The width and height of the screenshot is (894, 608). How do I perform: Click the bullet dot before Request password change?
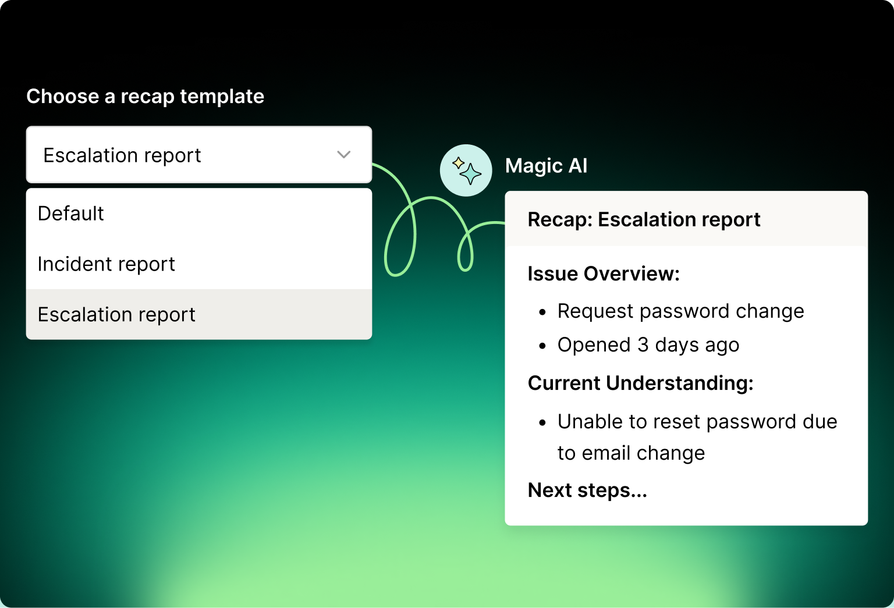tap(542, 312)
